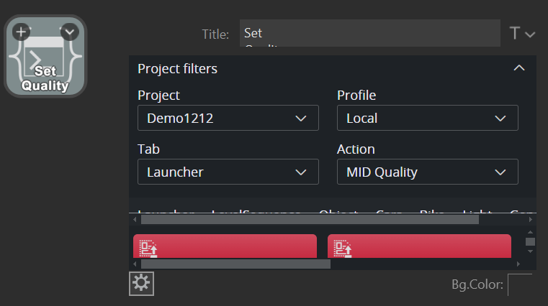Click up arrow of actions vertical scrollbar
548x306 pixels.
tap(531, 233)
